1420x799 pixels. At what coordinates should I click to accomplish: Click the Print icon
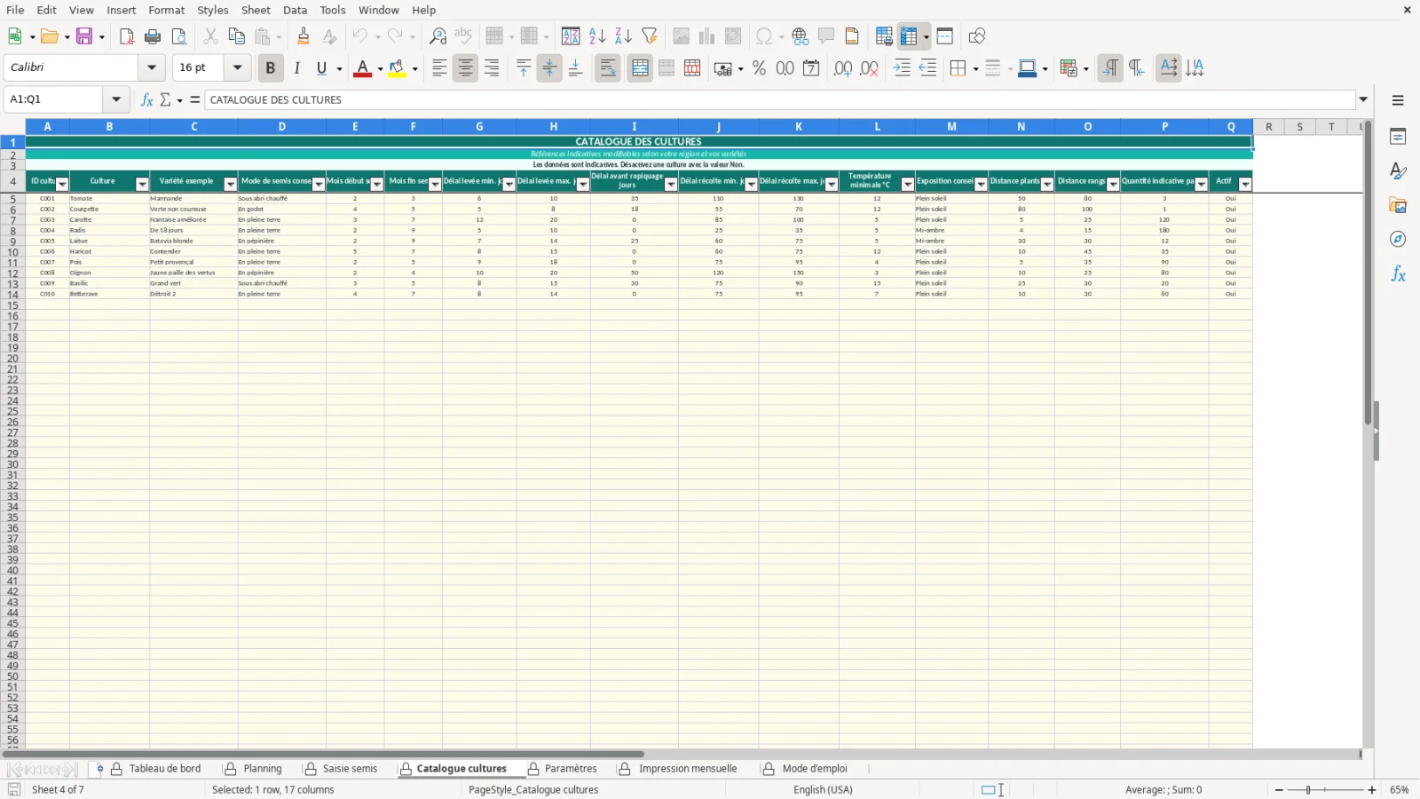click(153, 36)
